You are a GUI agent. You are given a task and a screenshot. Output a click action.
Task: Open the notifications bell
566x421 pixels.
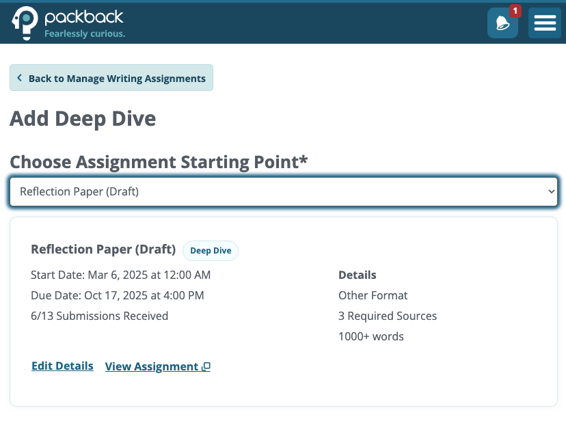(502, 23)
